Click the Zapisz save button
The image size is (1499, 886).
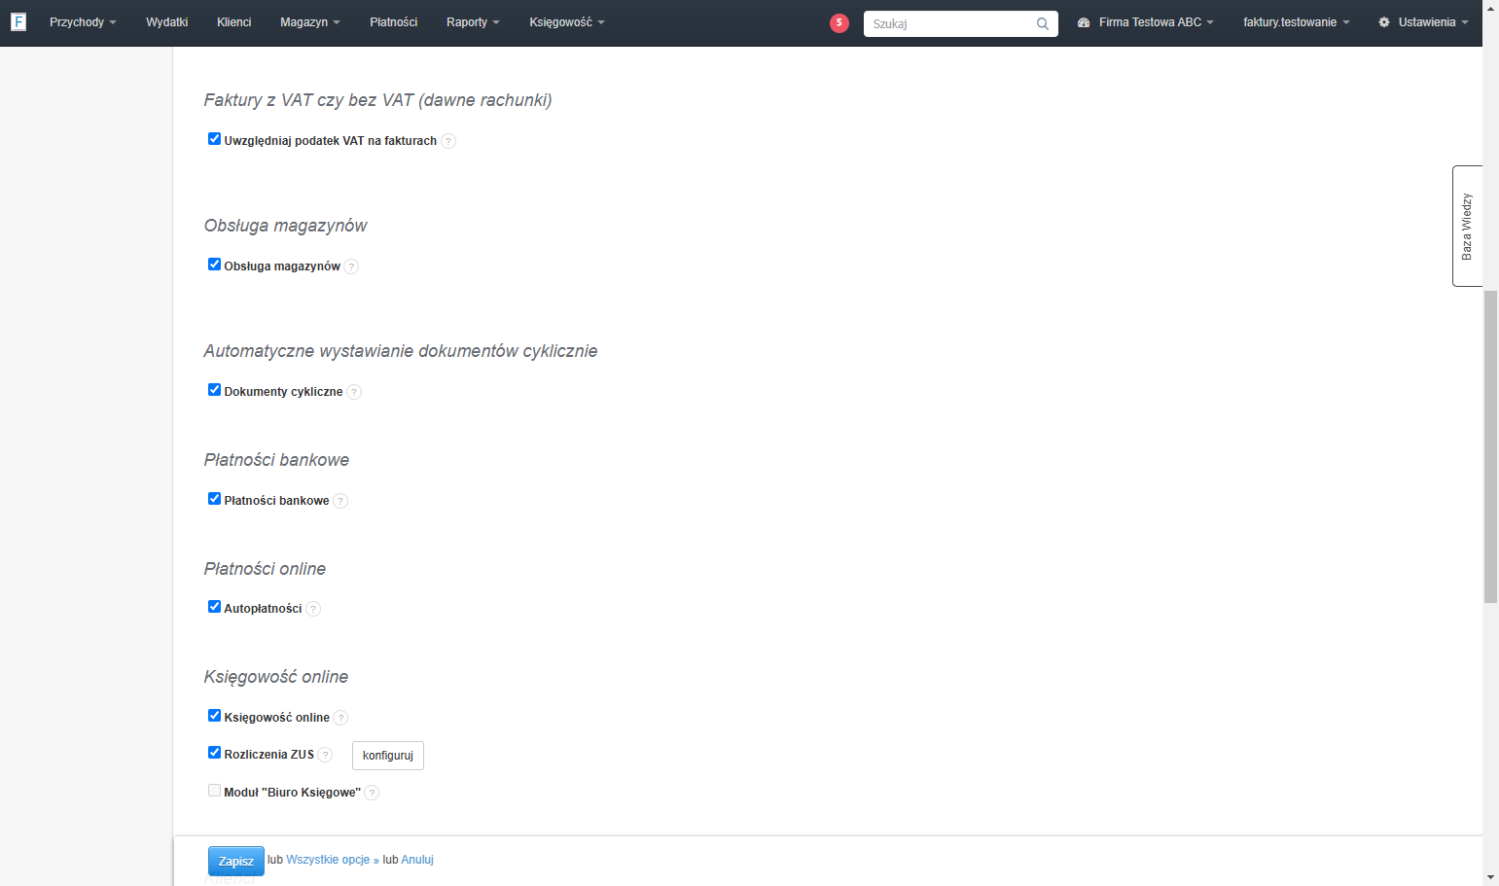click(235, 861)
